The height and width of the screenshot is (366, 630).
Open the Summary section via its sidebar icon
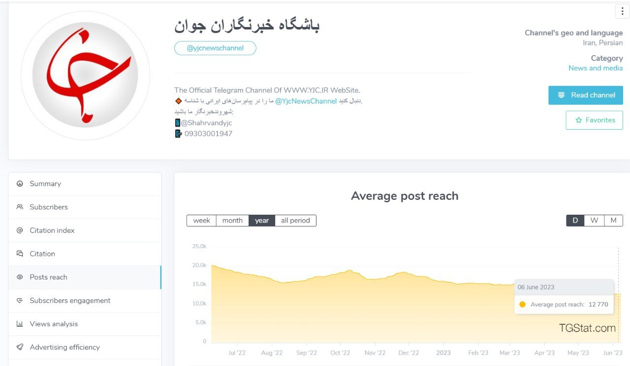click(x=20, y=183)
